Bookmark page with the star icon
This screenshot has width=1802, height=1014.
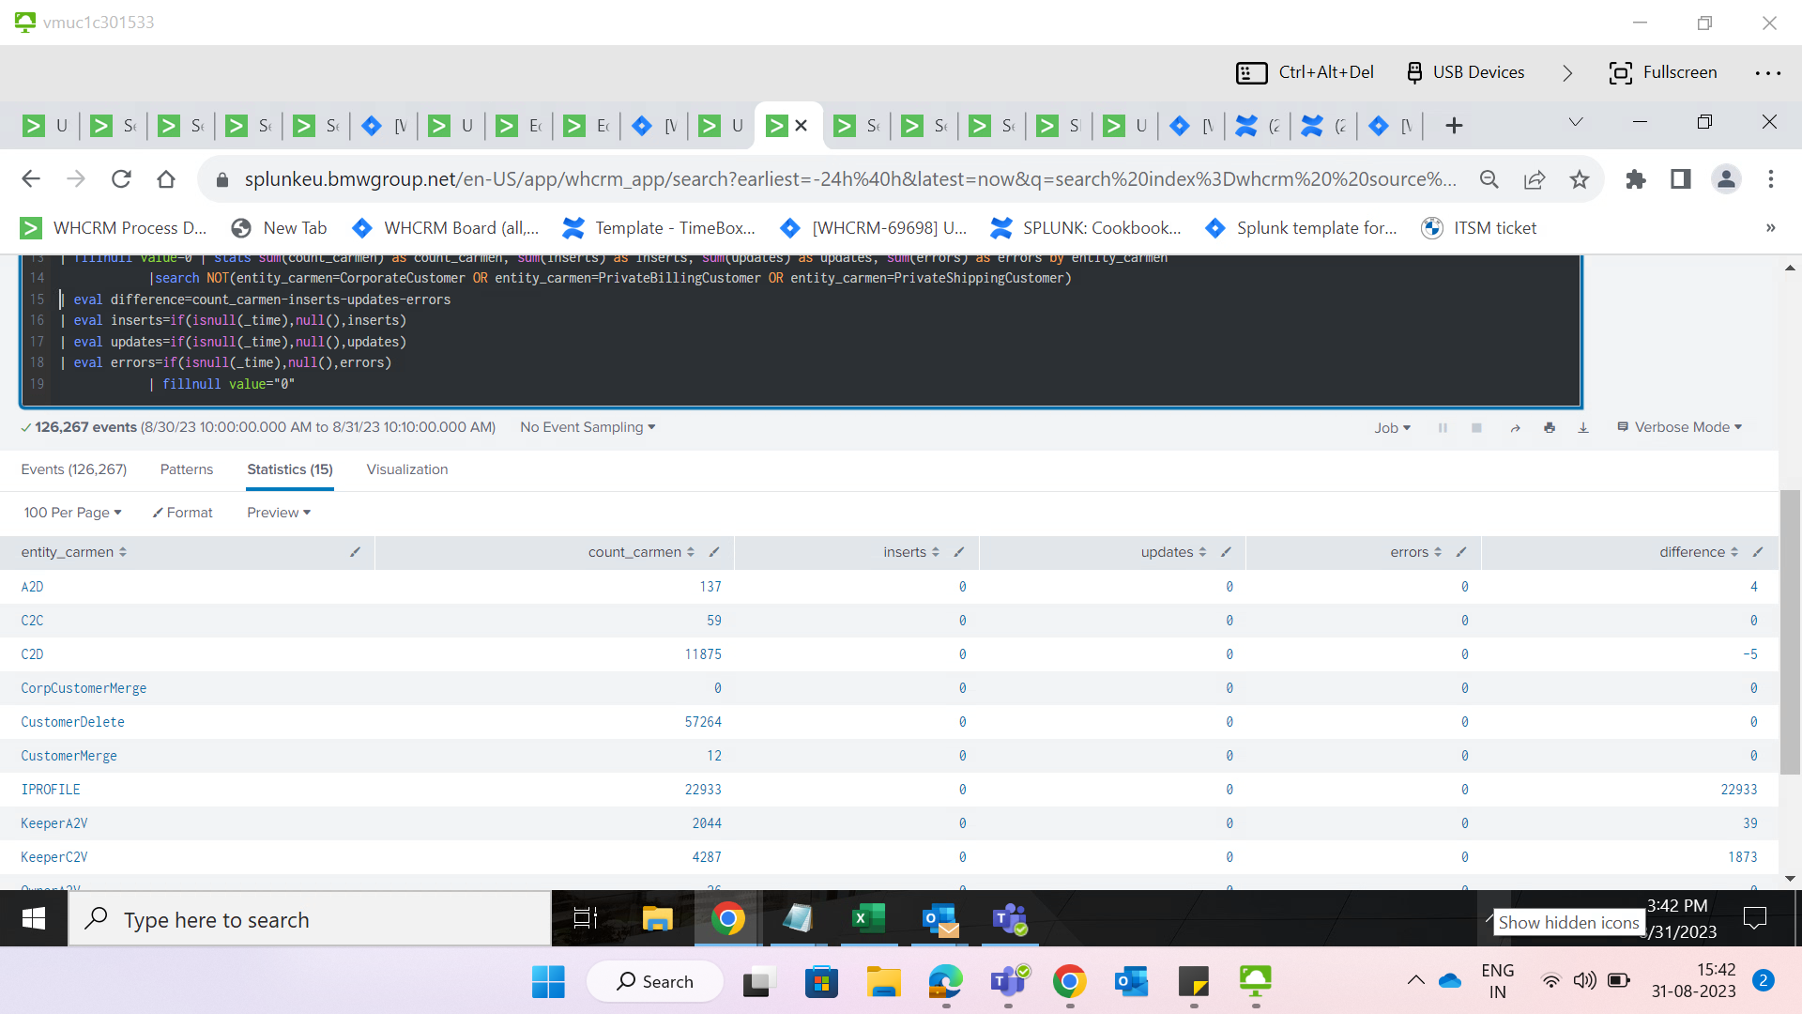[1580, 179]
